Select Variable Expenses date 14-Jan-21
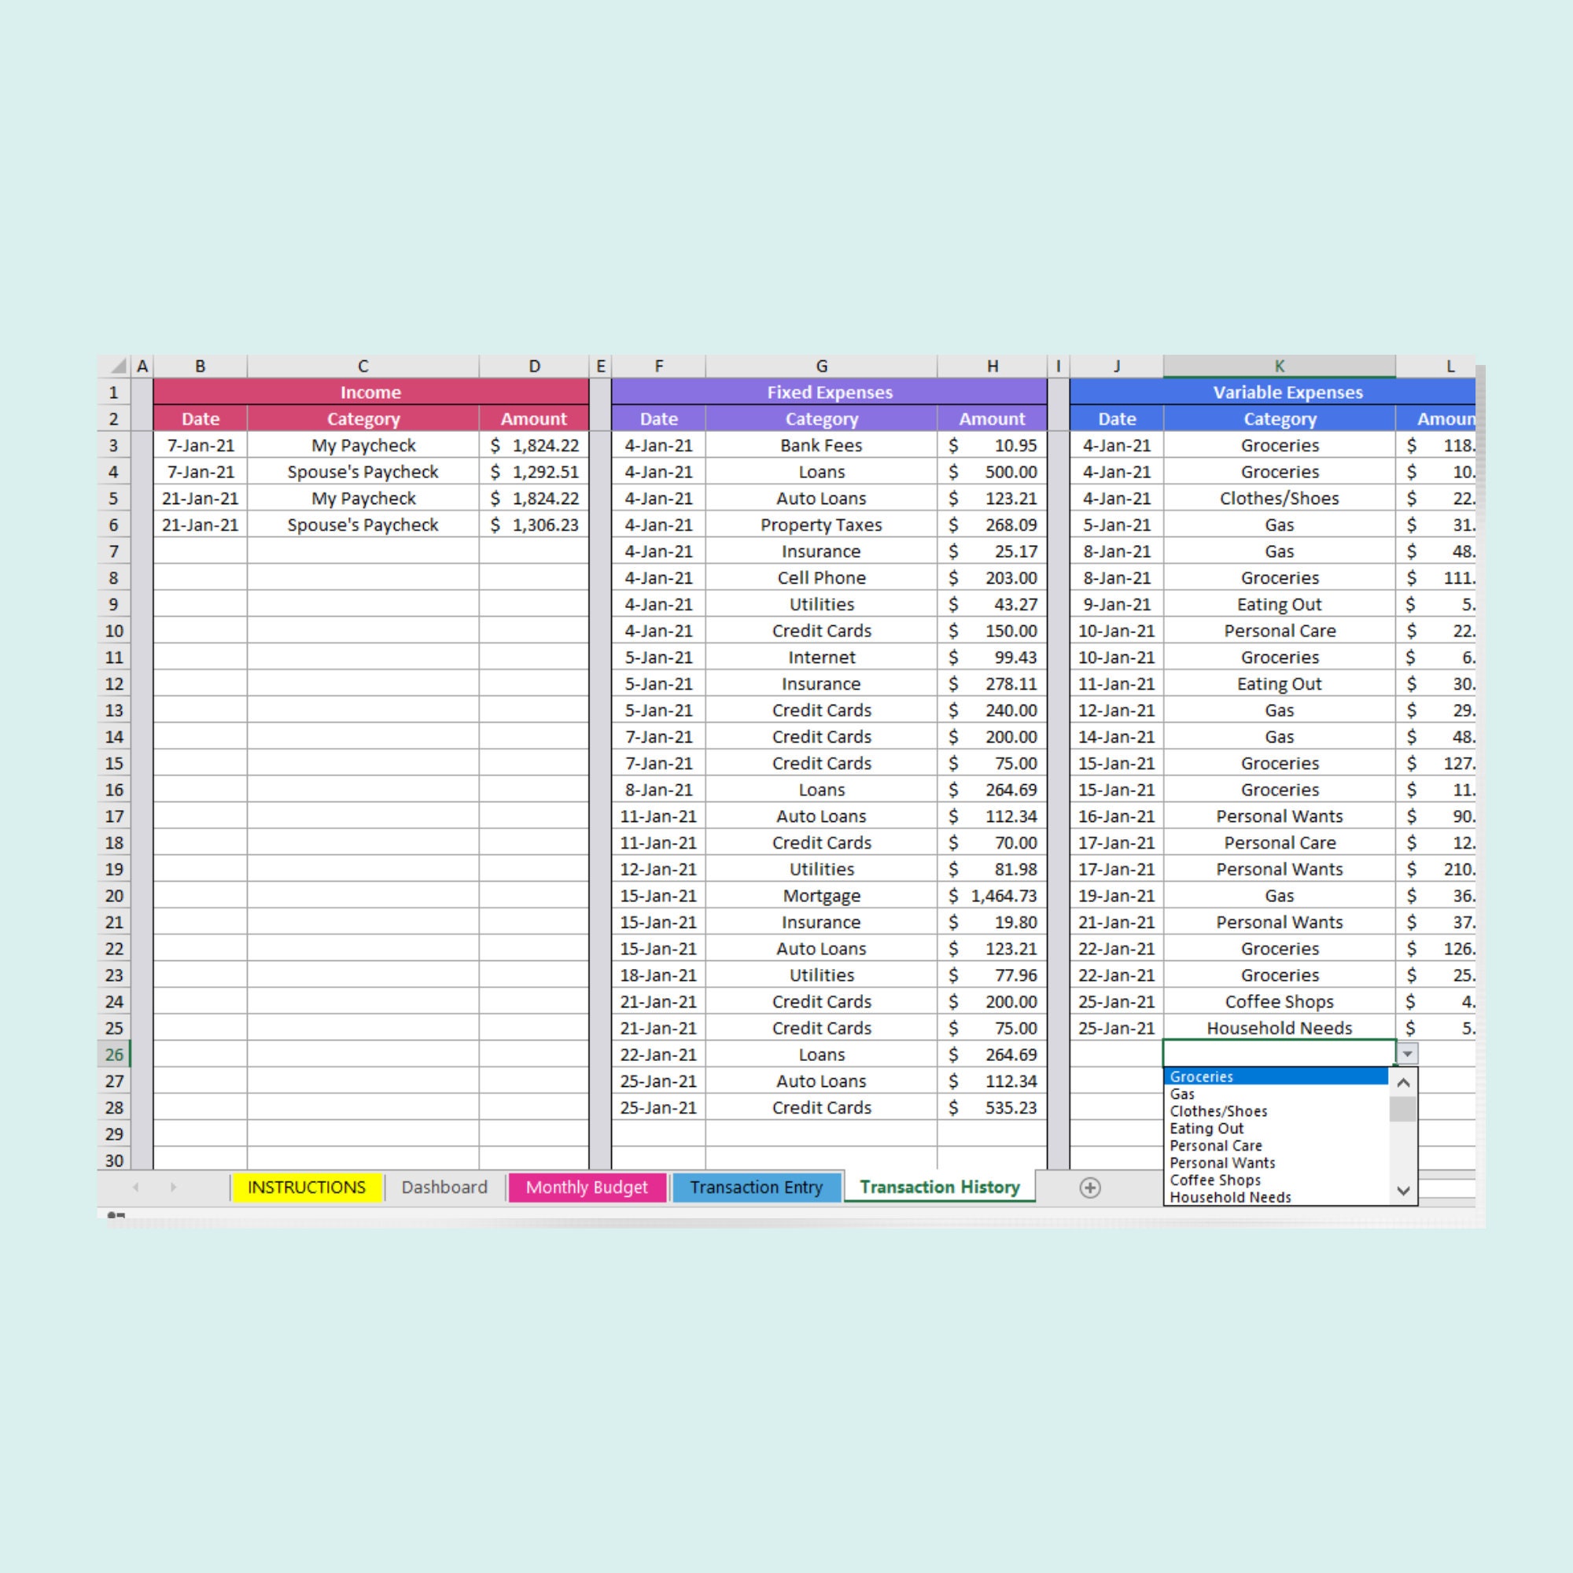Image resolution: width=1573 pixels, height=1573 pixels. [x=1117, y=737]
